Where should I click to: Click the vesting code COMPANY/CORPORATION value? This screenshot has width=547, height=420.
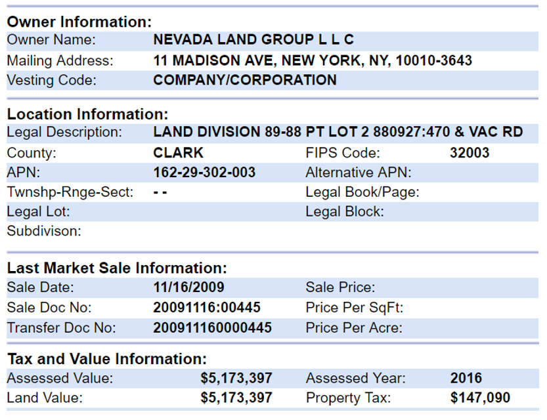tap(245, 80)
